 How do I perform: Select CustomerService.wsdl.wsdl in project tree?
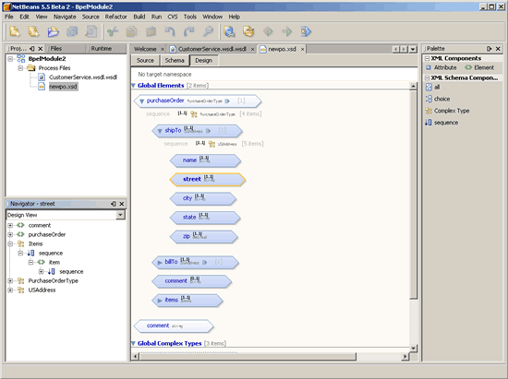click(82, 77)
